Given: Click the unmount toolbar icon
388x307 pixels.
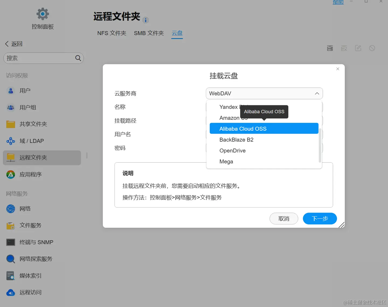Looking at the screenshot, I should [344, 48].
